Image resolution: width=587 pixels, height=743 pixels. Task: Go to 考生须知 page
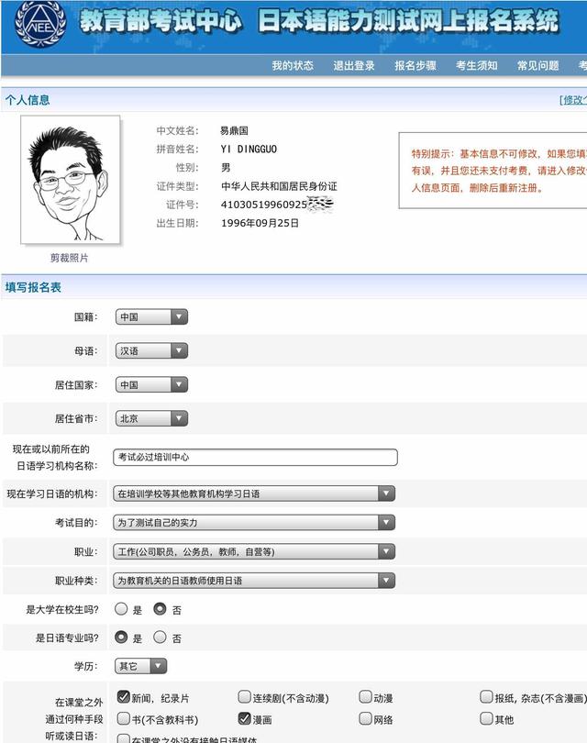point(477,66)
